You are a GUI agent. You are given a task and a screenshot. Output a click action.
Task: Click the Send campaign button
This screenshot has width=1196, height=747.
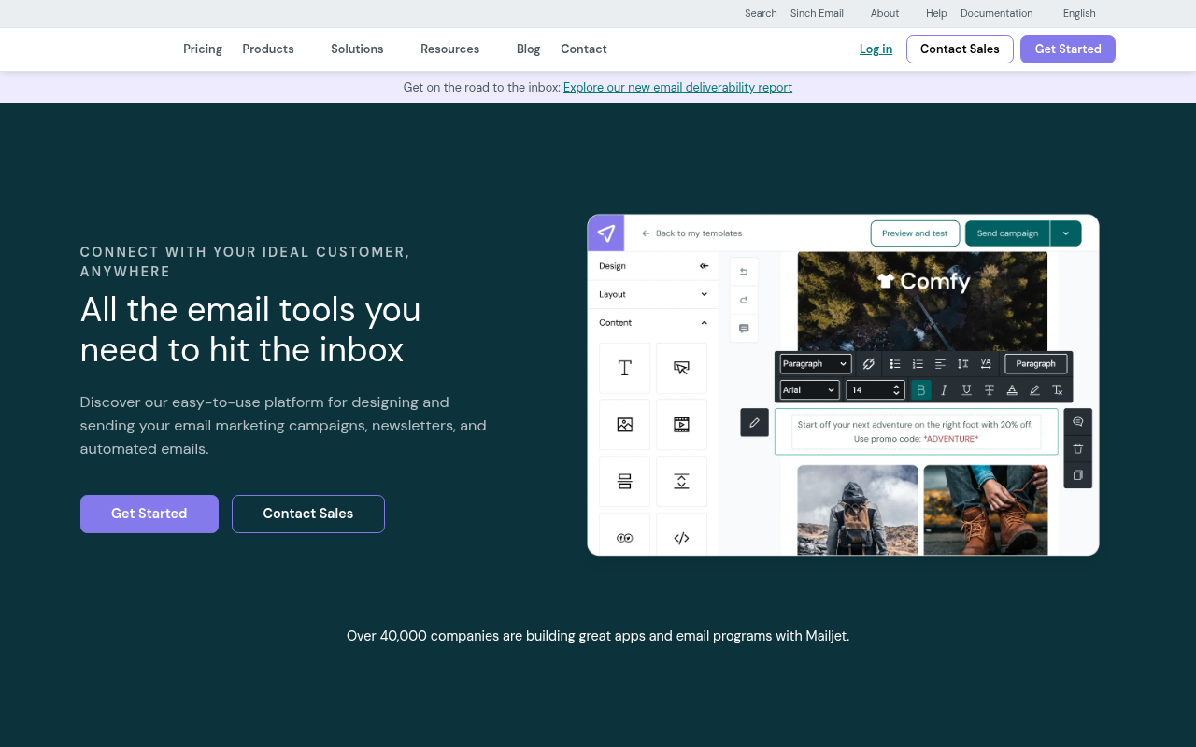pos(1007,233)
